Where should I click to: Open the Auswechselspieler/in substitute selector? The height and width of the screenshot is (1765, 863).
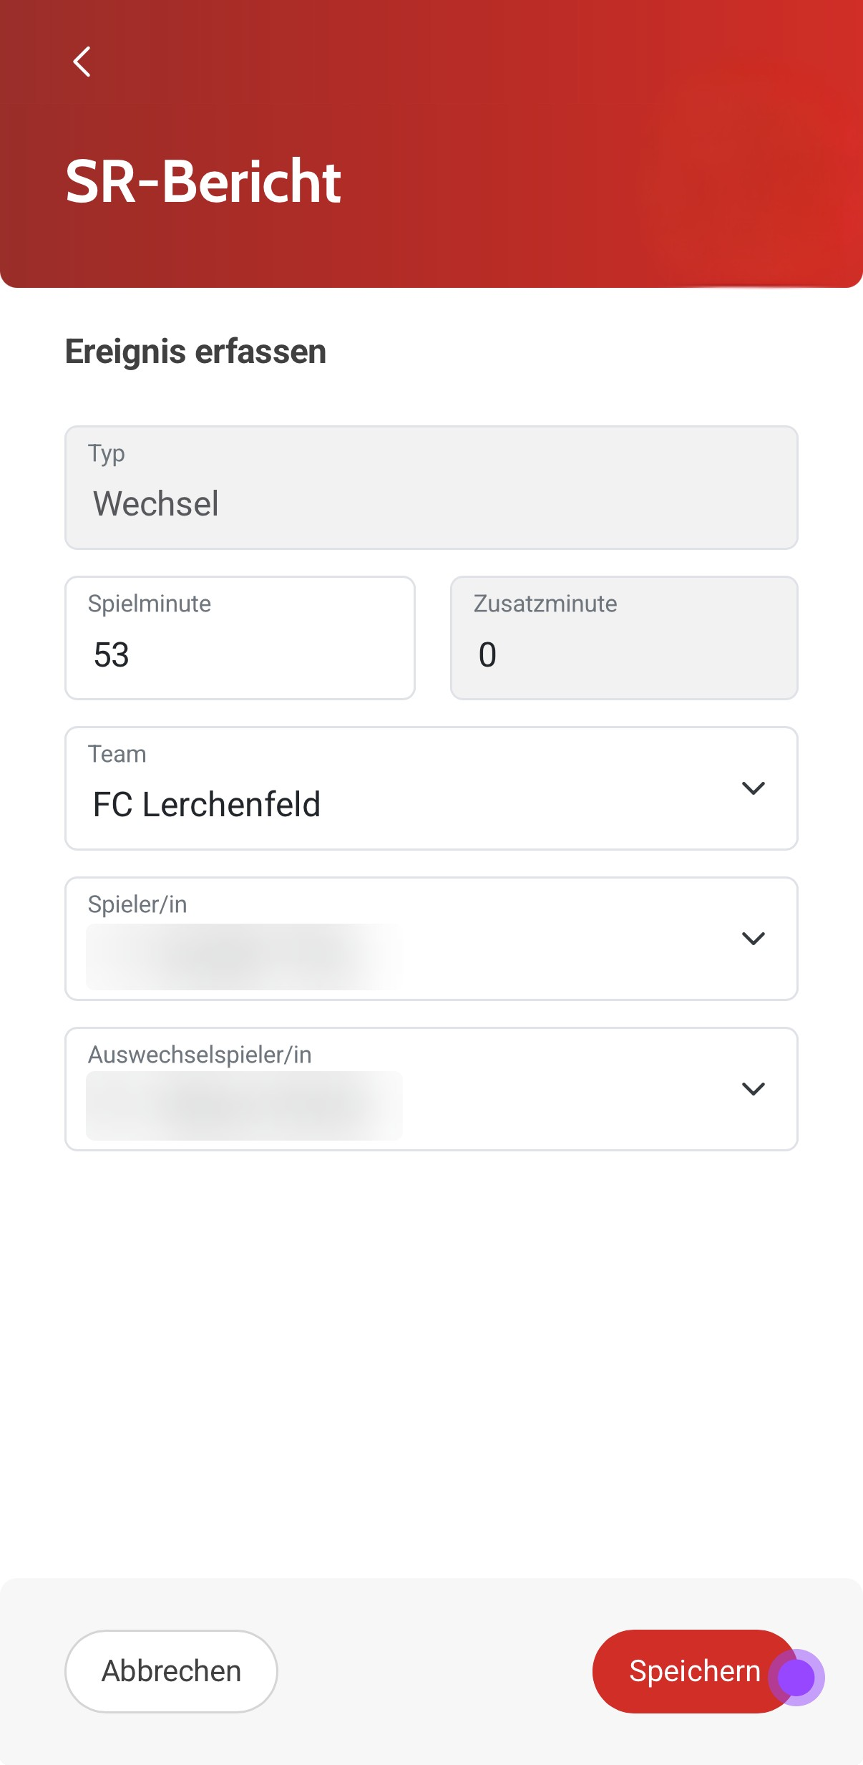click(x=431, y=1089)
